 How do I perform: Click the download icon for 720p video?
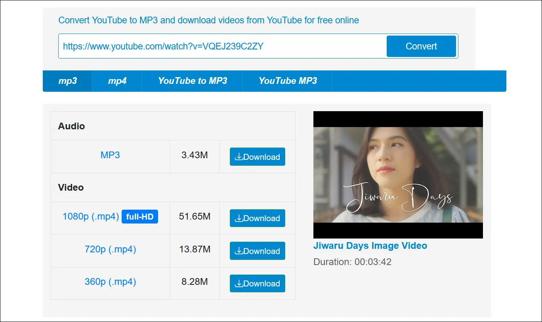[239, 251]
